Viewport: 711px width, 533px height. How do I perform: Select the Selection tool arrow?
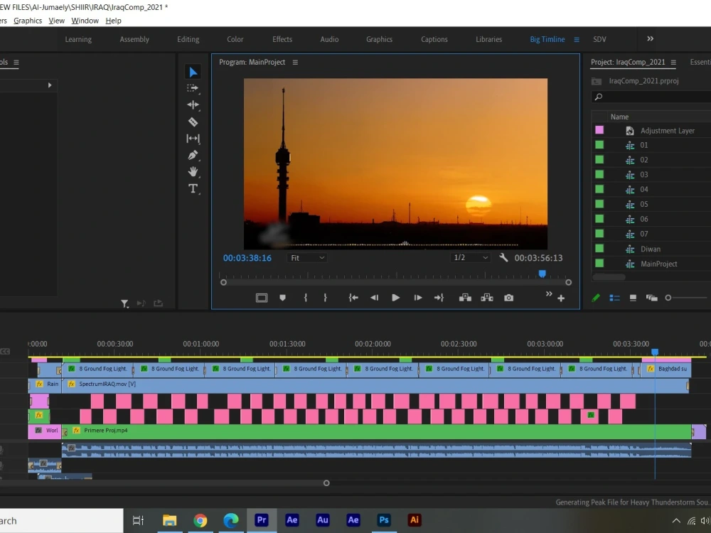pos(193,72)
